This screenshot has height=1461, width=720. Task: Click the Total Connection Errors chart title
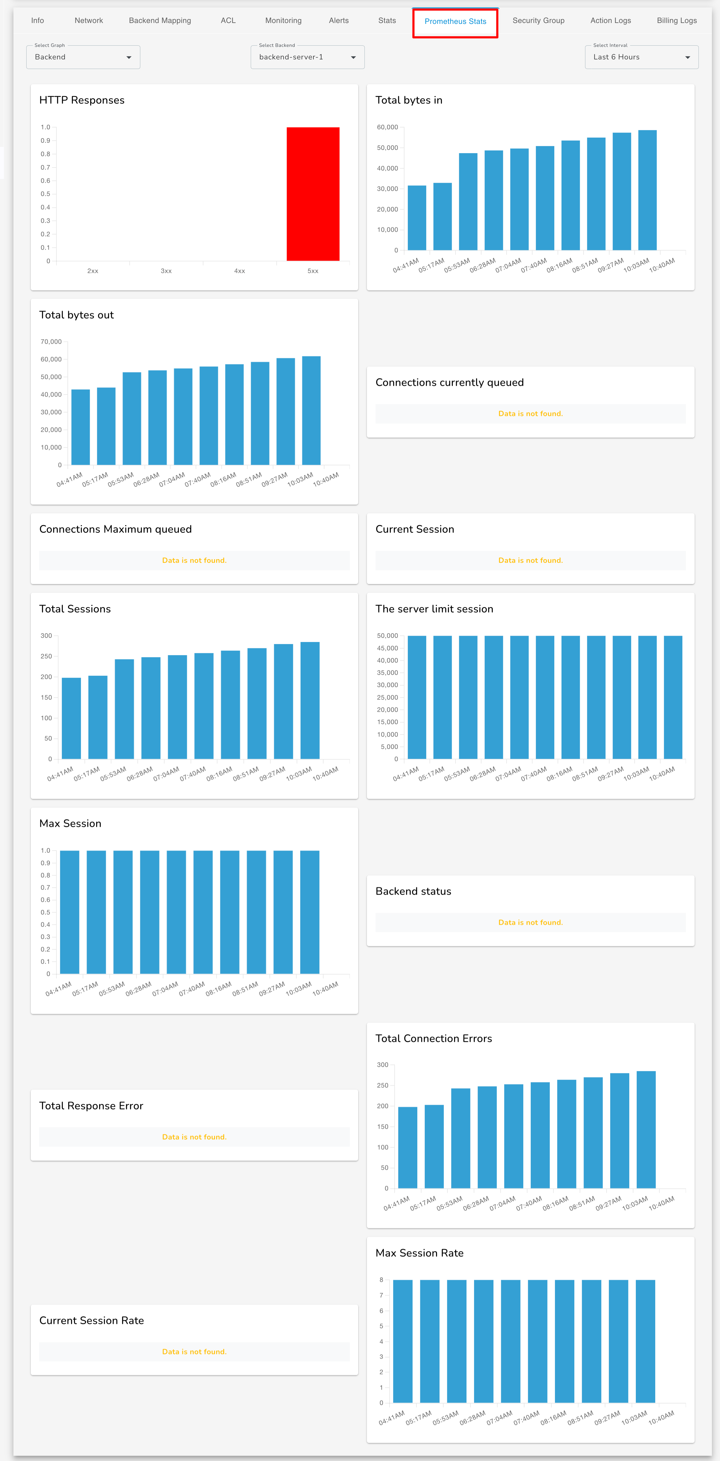pos(434,1038)
